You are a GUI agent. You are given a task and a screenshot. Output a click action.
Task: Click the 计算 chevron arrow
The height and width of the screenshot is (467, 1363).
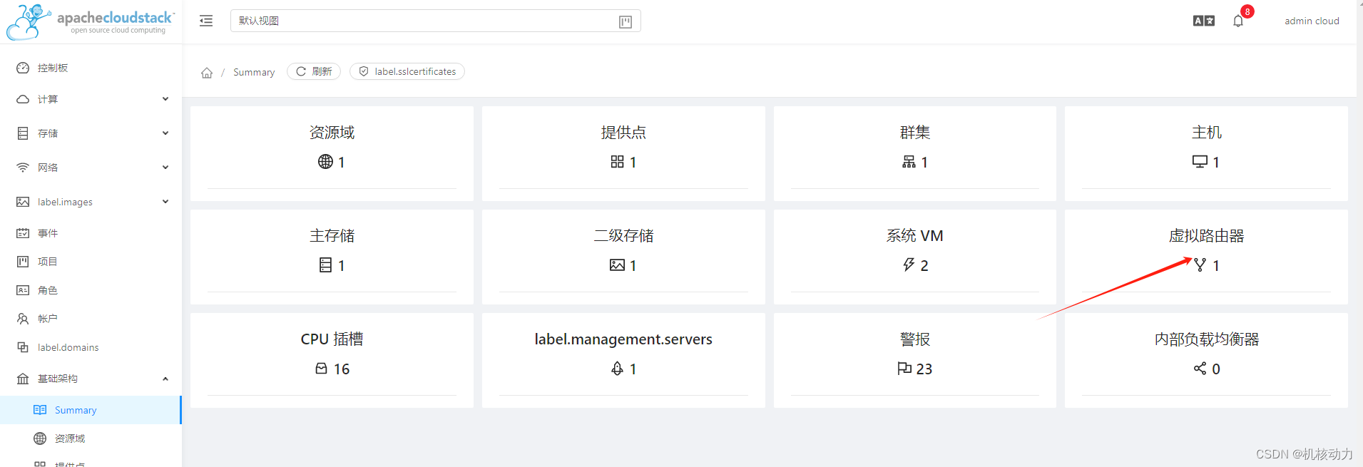pos(165,99)
